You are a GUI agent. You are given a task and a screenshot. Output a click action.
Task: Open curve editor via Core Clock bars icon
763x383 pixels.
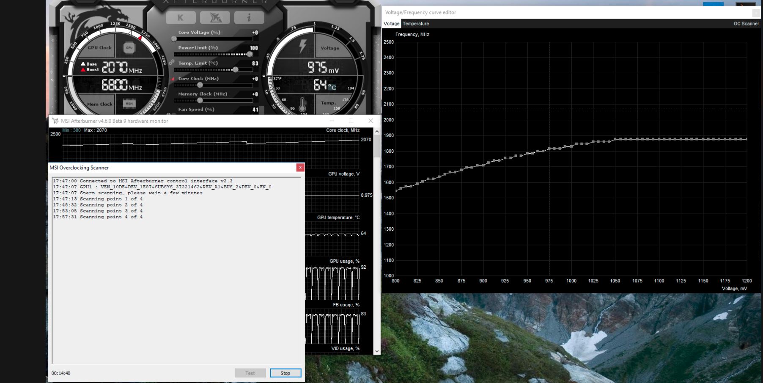pos(173,79)
